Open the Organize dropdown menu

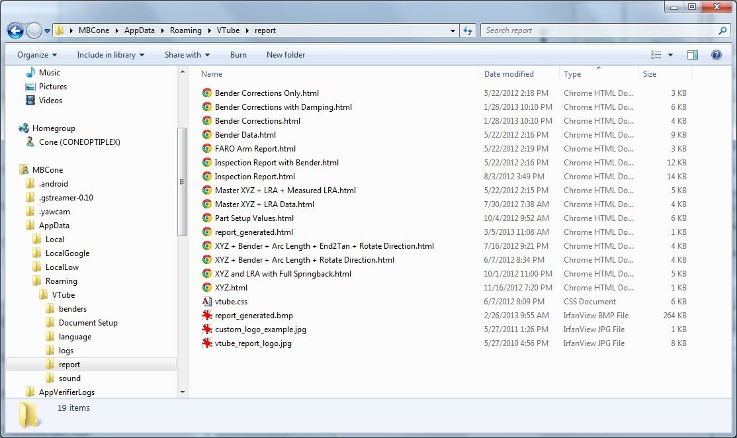pyautogui.click(x=37, y=55)
